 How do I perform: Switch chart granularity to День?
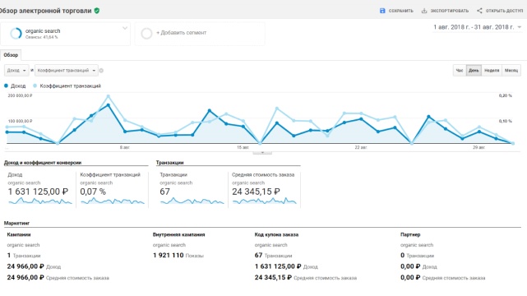[474, 71]
